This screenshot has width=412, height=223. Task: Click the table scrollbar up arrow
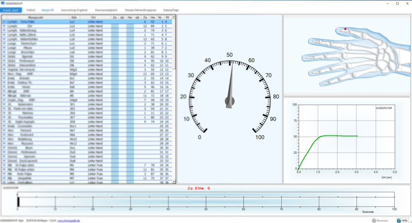pos(174,17)
